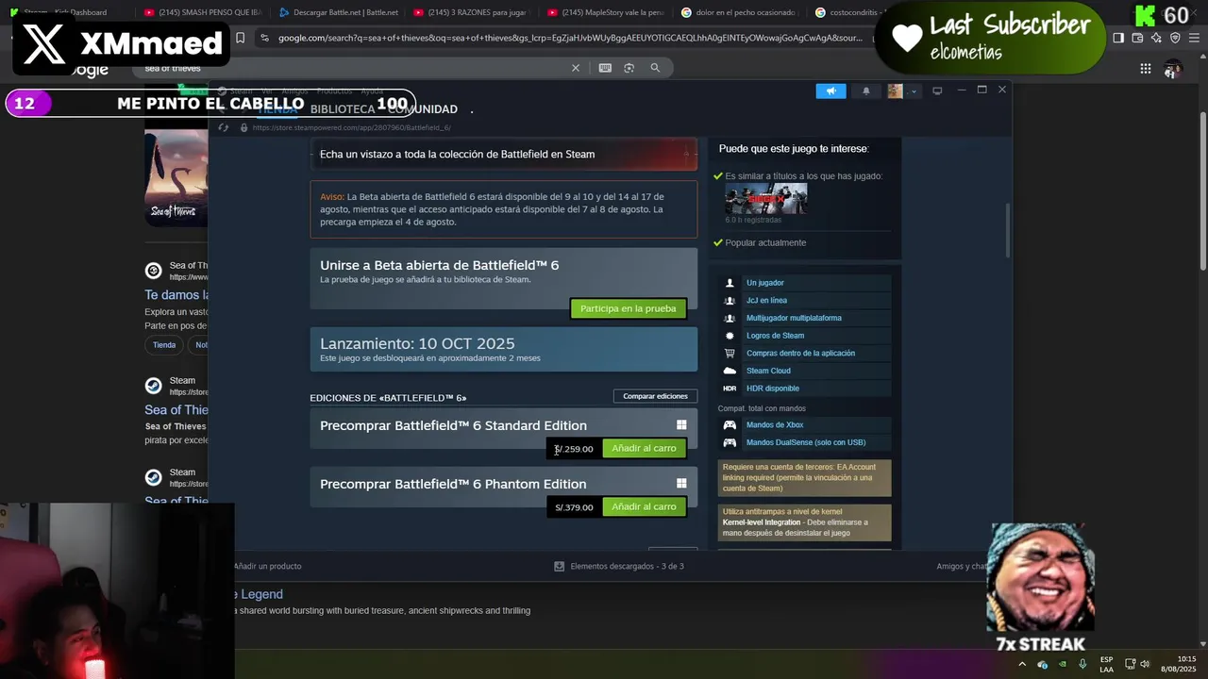Add Standard Edition to cart

tap(644, 449)
